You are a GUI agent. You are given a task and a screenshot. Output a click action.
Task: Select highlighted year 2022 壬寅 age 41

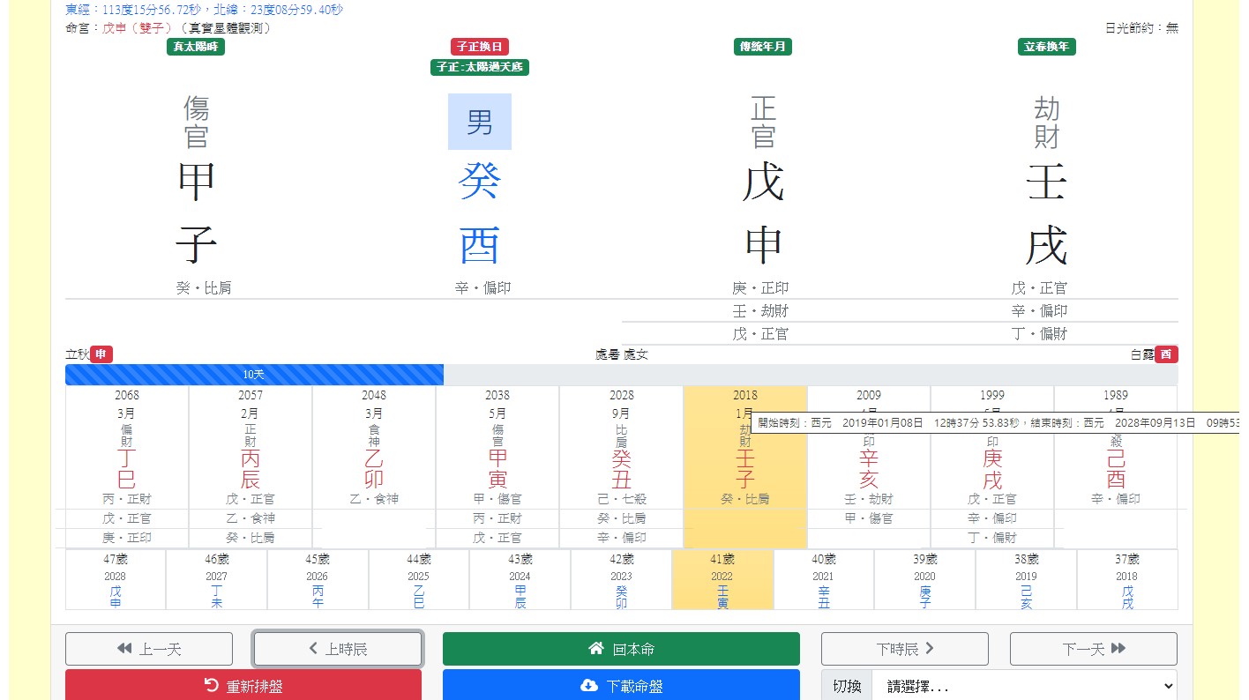[722, 580]
